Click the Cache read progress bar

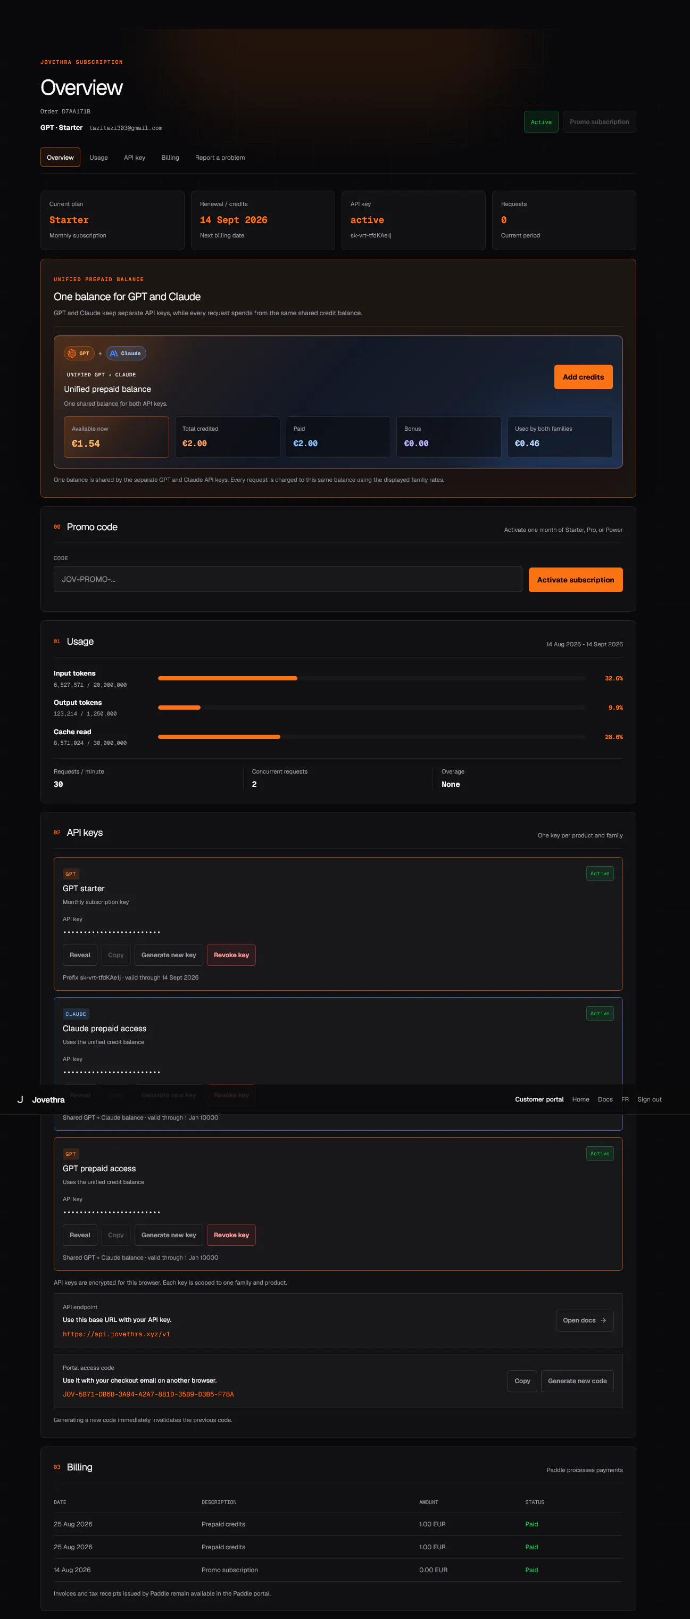pos(372,737)
